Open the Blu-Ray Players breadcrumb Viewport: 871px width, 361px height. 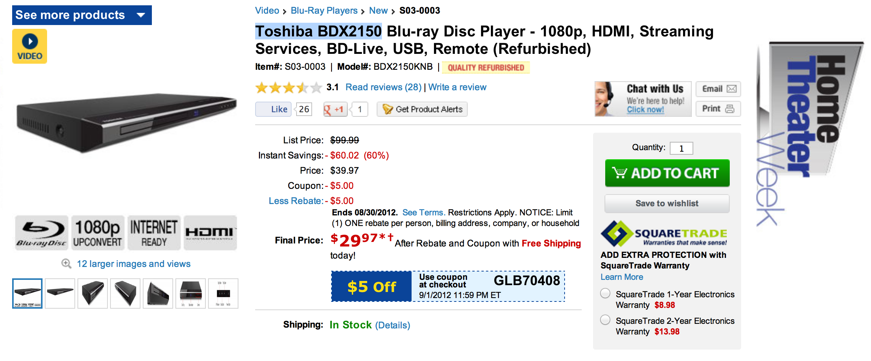[x=324, y=11]
